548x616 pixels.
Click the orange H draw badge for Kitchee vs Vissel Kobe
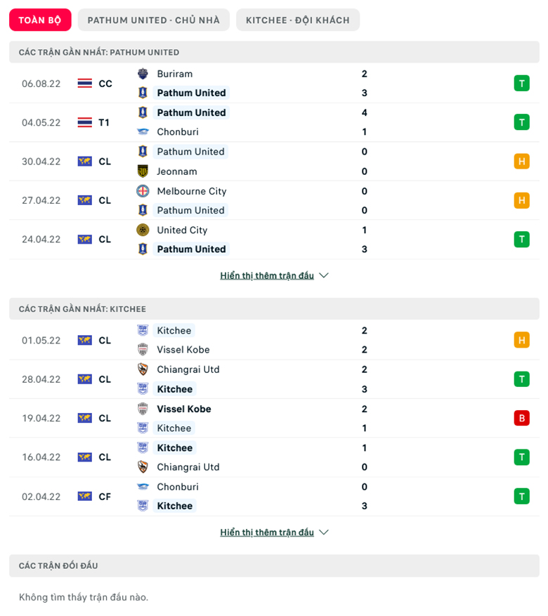(x=522, y=340)
